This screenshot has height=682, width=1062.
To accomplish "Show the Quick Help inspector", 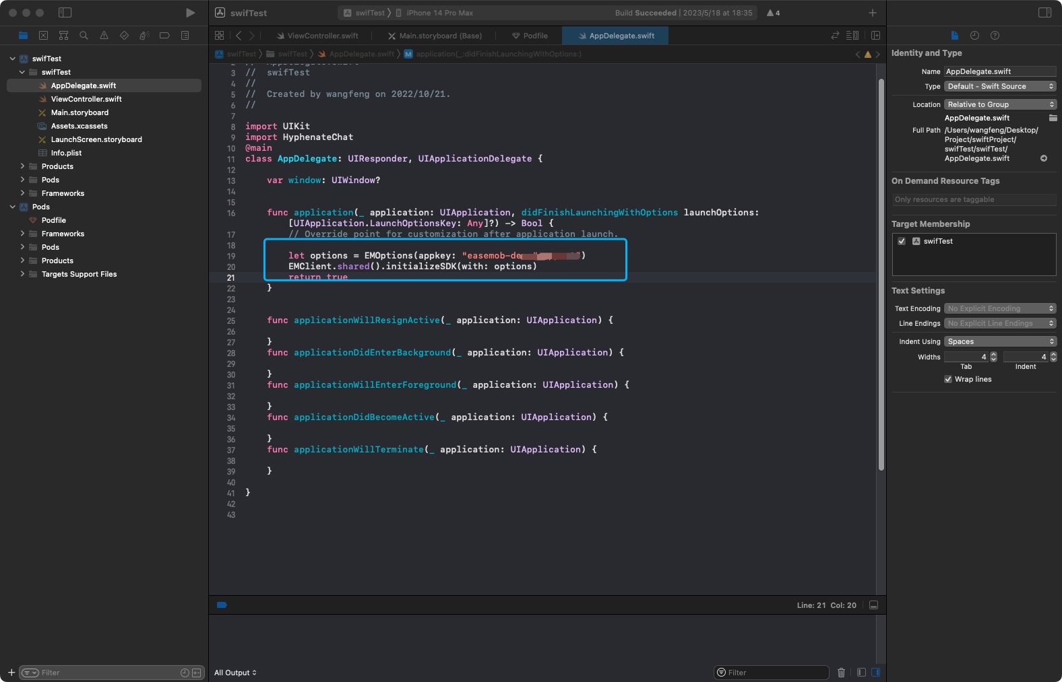I will tap(995, 36).
